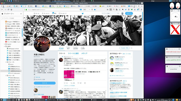Open the profile more-options vertical dots
The height and width of the screenshot is (101, 181).
tap(132, 48)
